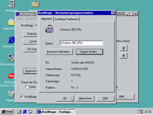This screenshot has height=115, width=153.
Task: Open the Bearbeiten menu in BootMagic window
Action: (31, 18)
